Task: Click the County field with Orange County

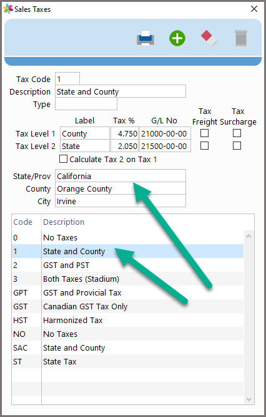Action: (121, 188)
